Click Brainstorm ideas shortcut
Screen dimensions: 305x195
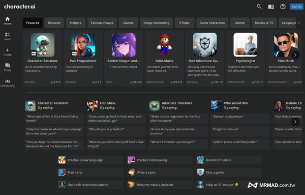(x=229, y=160)
